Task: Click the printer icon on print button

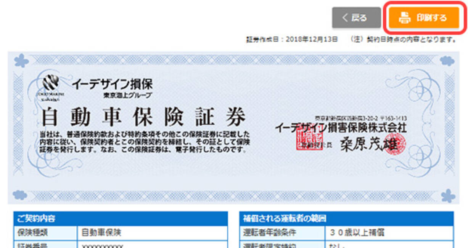Action: 405,18
